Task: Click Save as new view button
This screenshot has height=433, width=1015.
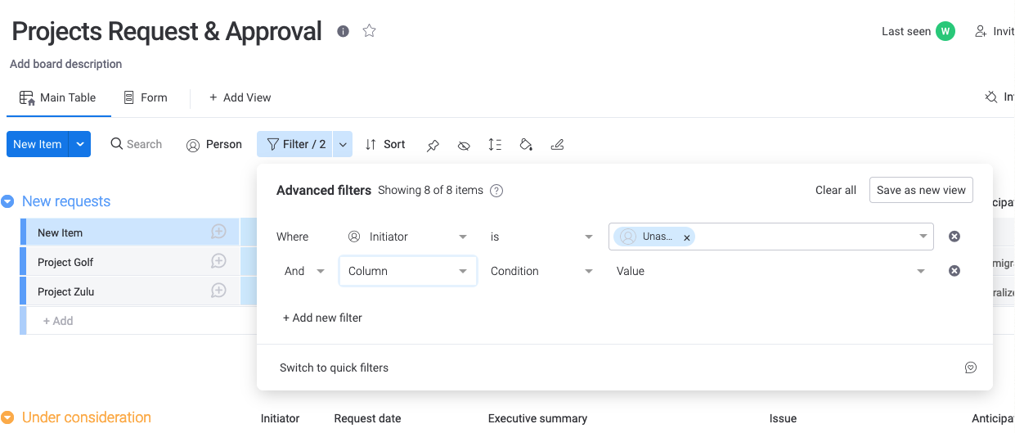Action: [921, 190]
